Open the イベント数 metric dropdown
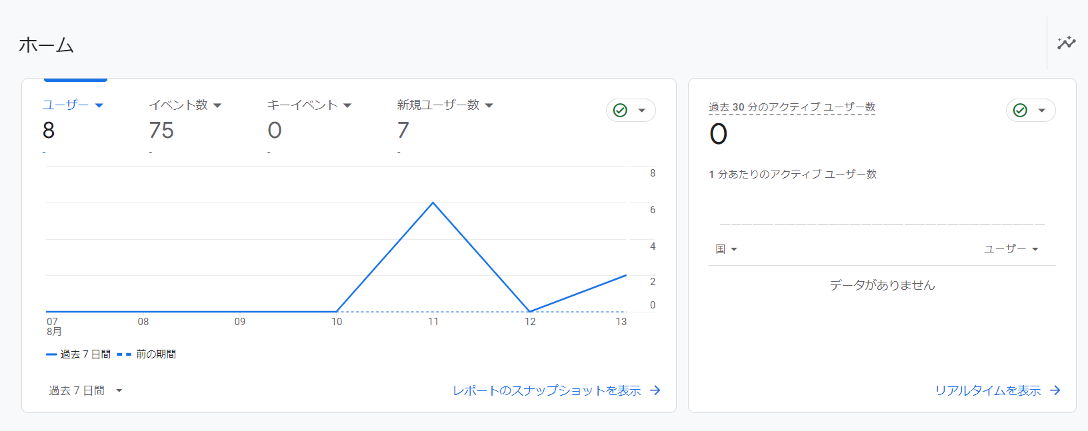Image resolution: width=1088 pixels, height=431 pixels. (217, 105)
